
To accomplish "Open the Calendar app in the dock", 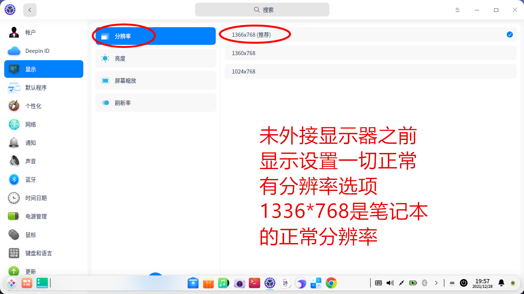I will [285, 283].
